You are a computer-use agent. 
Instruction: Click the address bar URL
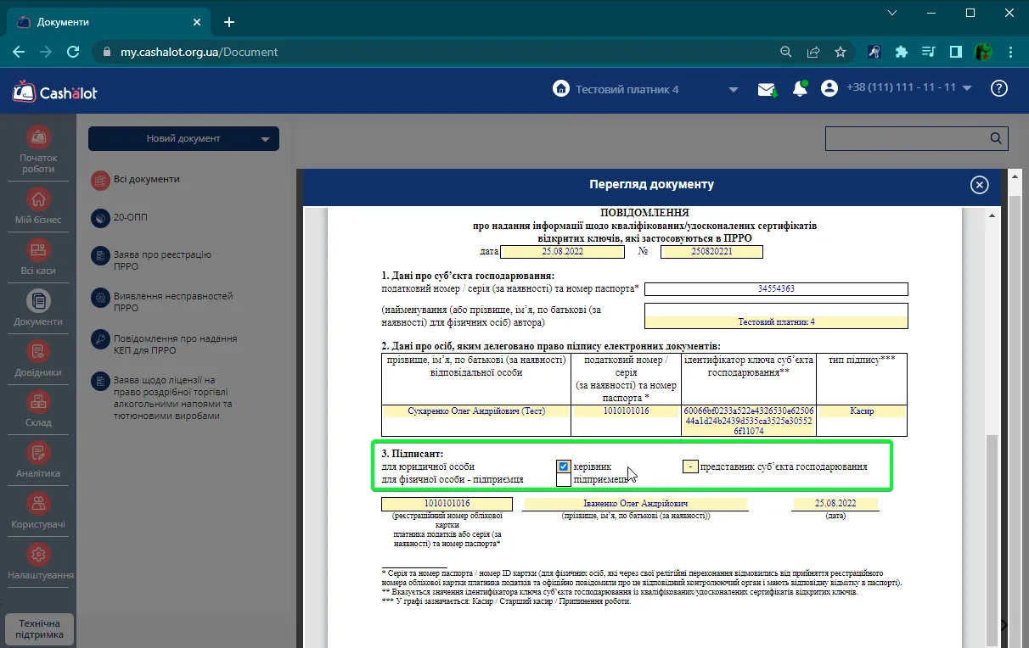tap(200, 52)
